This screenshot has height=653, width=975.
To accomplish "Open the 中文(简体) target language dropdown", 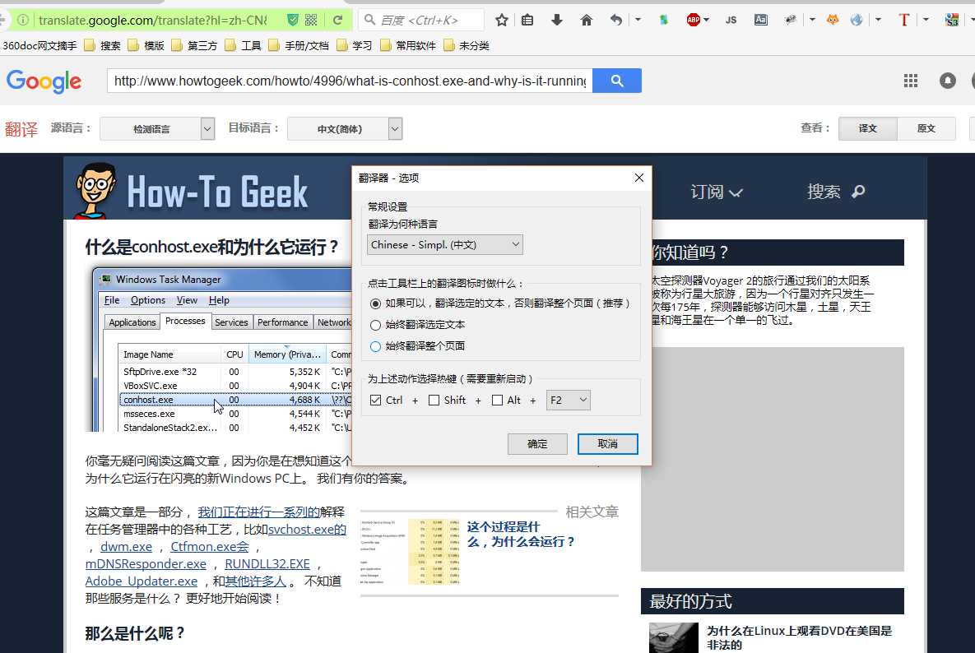I will coord(345,128).
